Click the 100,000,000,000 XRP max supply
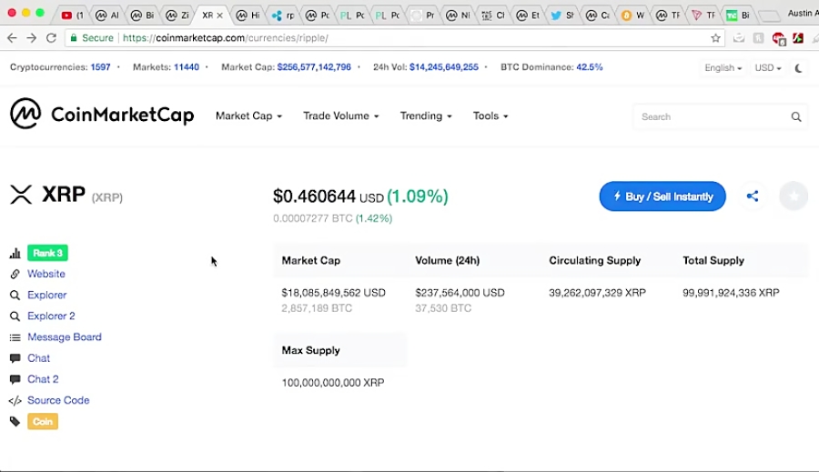 click(x=333, y=383)
